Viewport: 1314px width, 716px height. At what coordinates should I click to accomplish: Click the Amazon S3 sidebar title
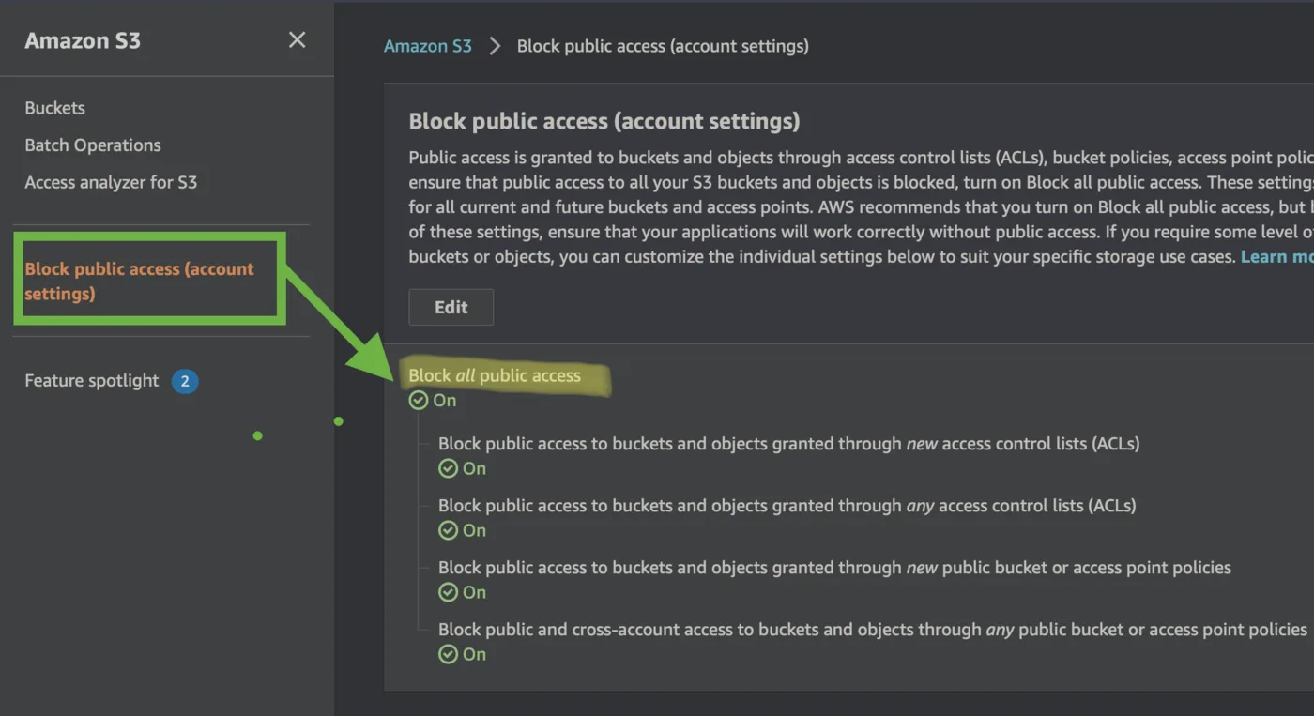point(83,40)
